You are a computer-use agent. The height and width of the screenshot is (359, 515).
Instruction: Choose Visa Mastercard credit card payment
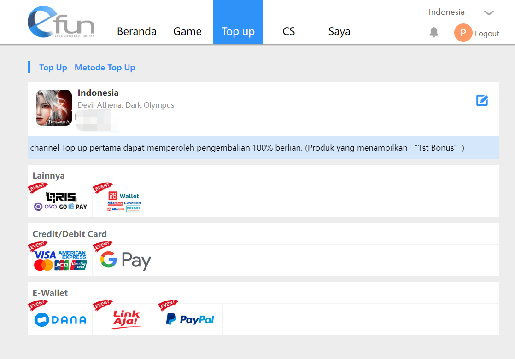pyautogui.click(x=60, y=261)
